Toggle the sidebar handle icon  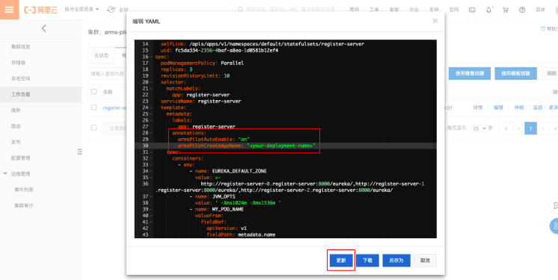tap(80, 152)
